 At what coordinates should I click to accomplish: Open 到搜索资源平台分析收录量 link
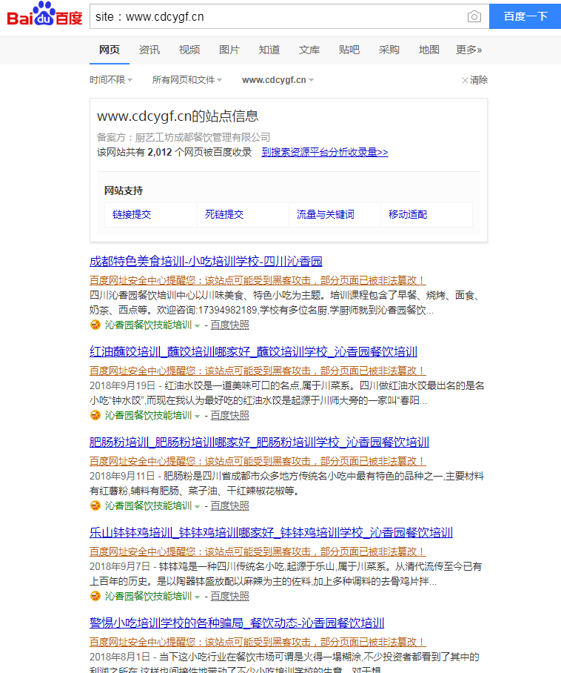coord(325,153)
